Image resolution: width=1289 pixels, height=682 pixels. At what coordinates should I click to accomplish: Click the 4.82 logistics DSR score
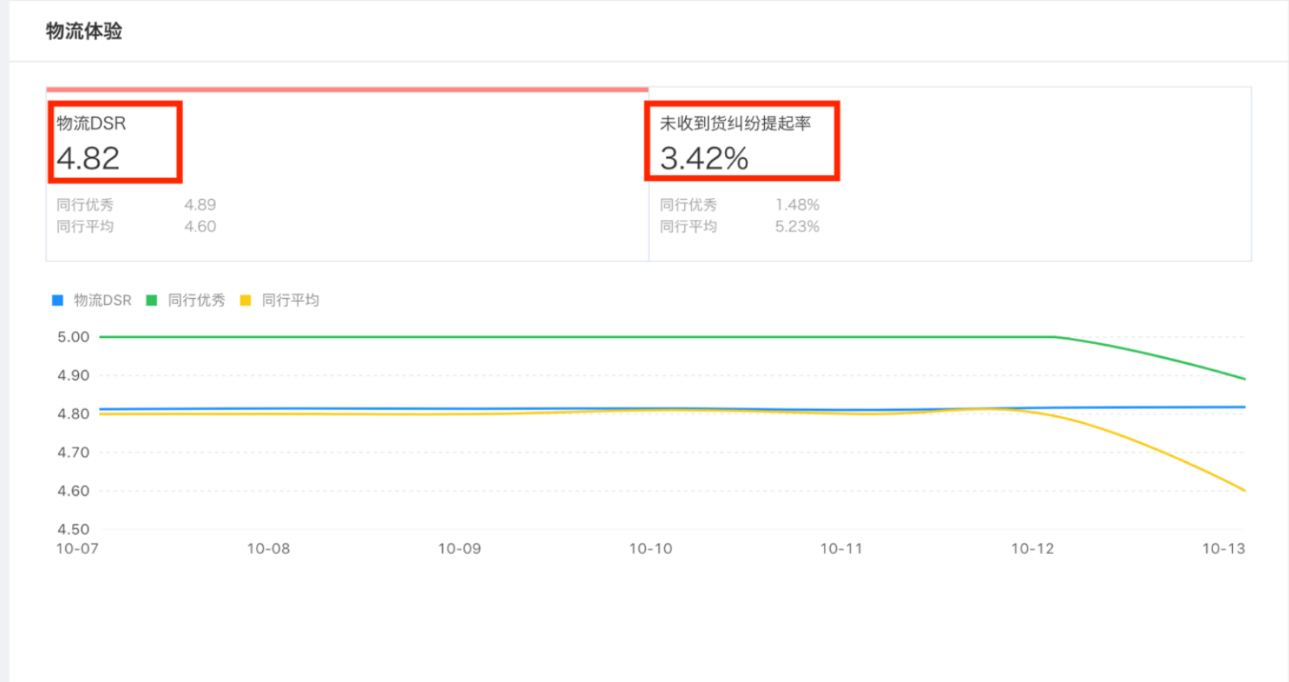coord(88,159)
